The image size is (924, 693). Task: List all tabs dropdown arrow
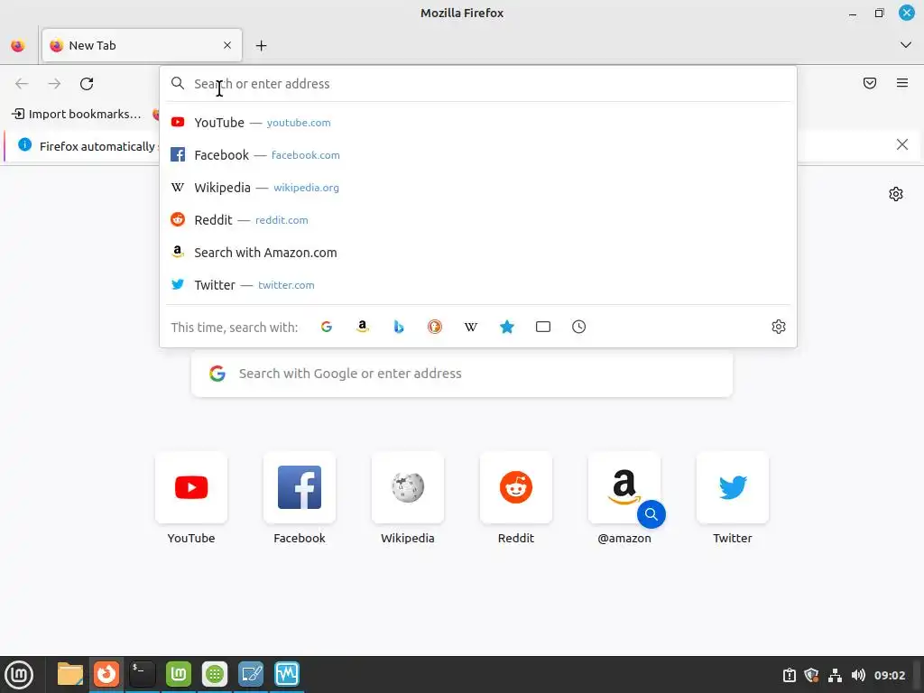tap(906, 45)
